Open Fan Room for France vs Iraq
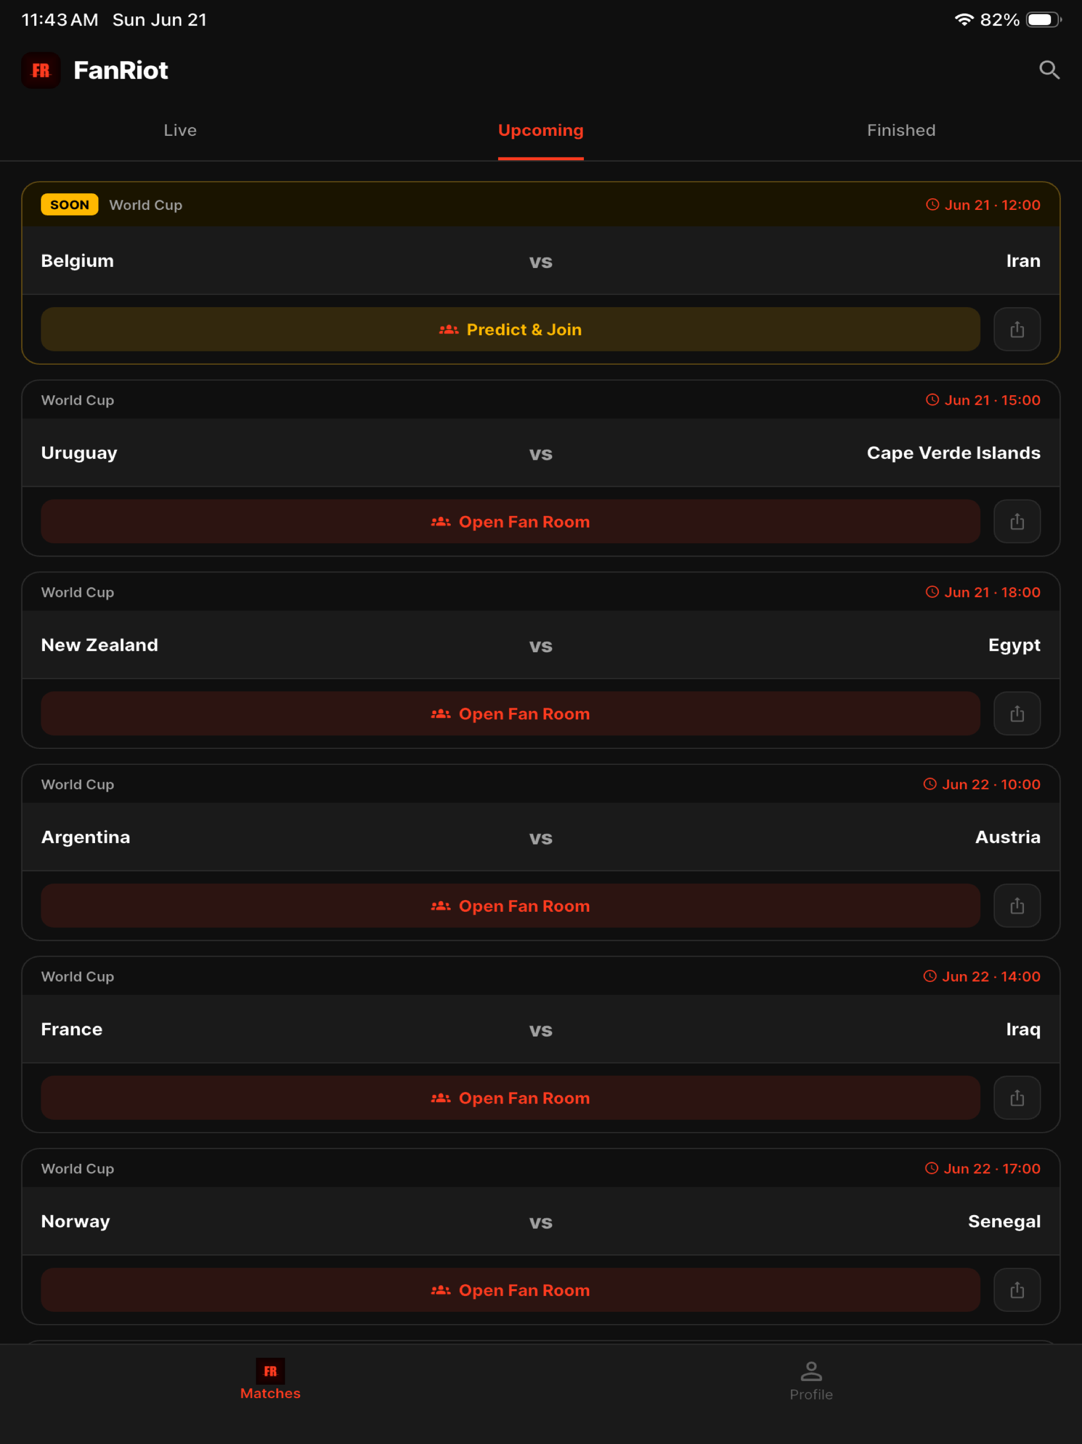 510,1098
